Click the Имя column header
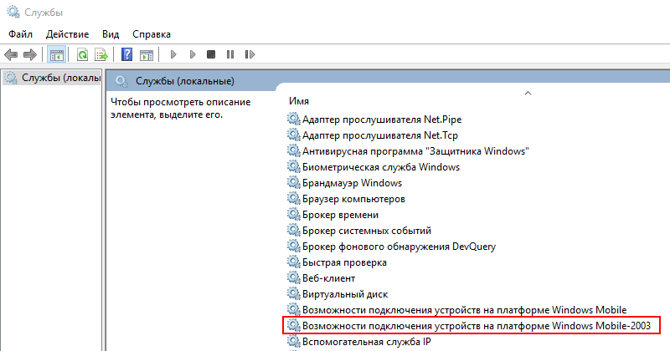Image resolution: width=670 pixels, height=351 pixels. (x=299, y=101)
